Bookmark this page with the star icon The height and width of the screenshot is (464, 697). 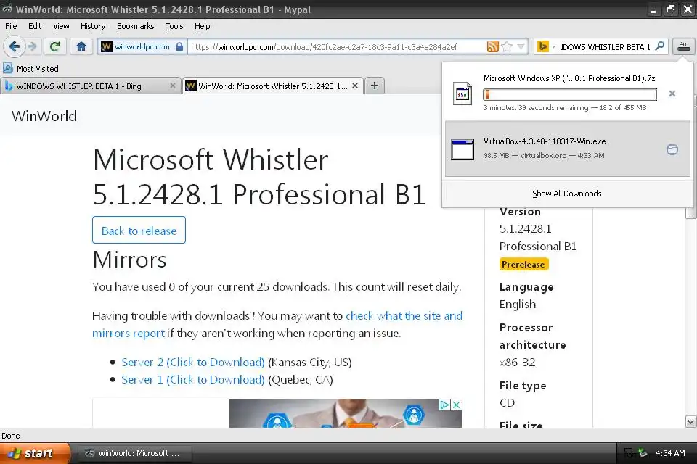point(507,46)
